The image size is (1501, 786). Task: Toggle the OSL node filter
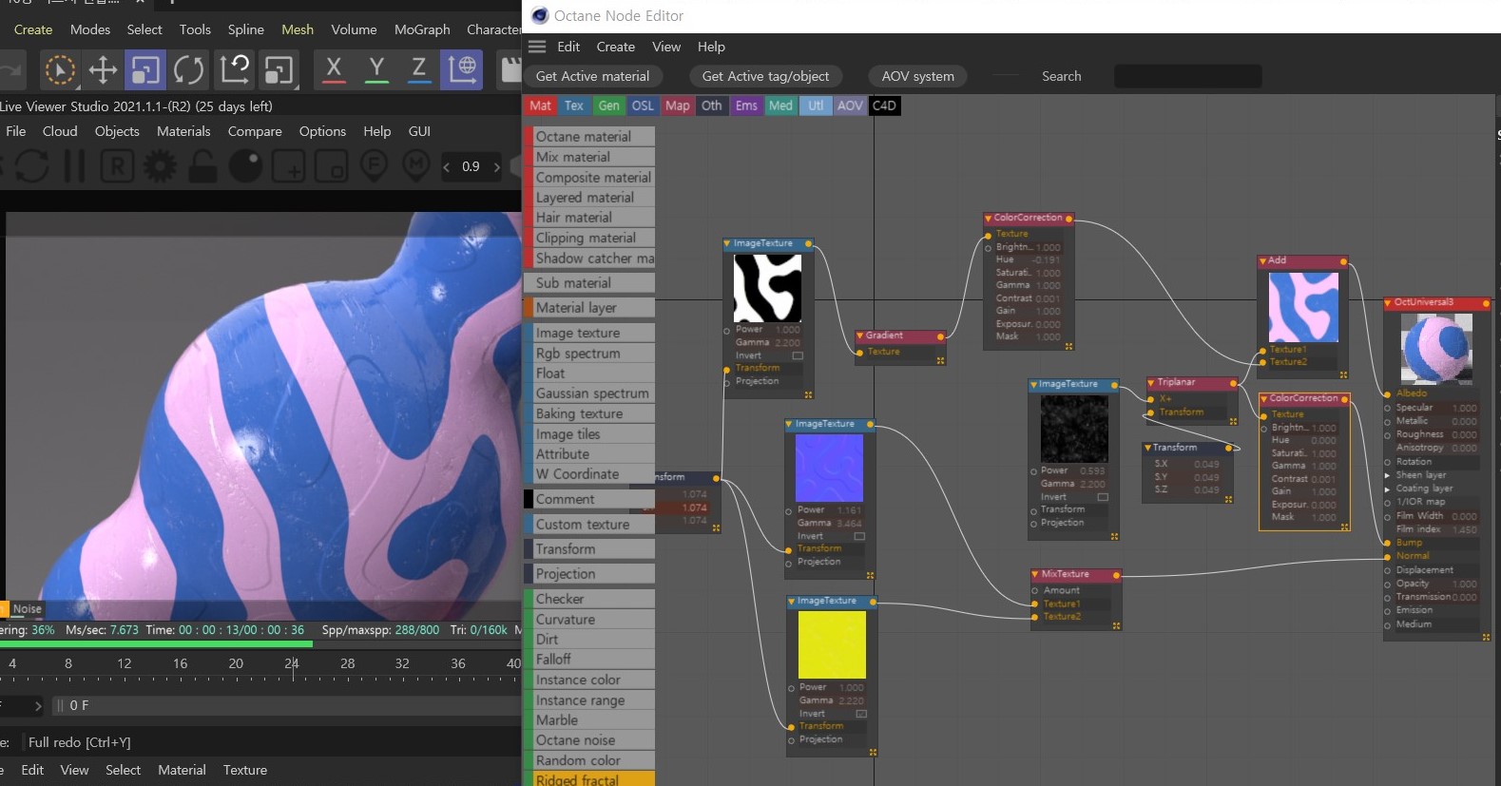[643, 105]
